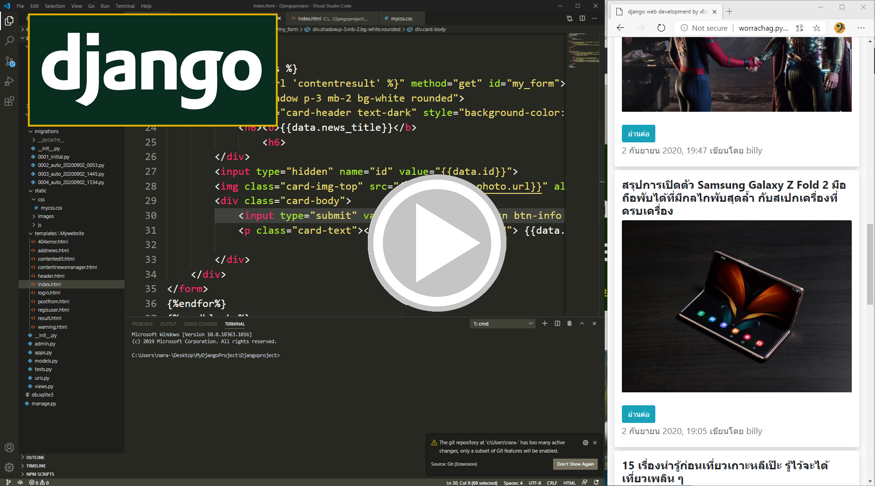Open the editor More Actions ellipsis
The image size is (875, 486).
coord(594,19)
